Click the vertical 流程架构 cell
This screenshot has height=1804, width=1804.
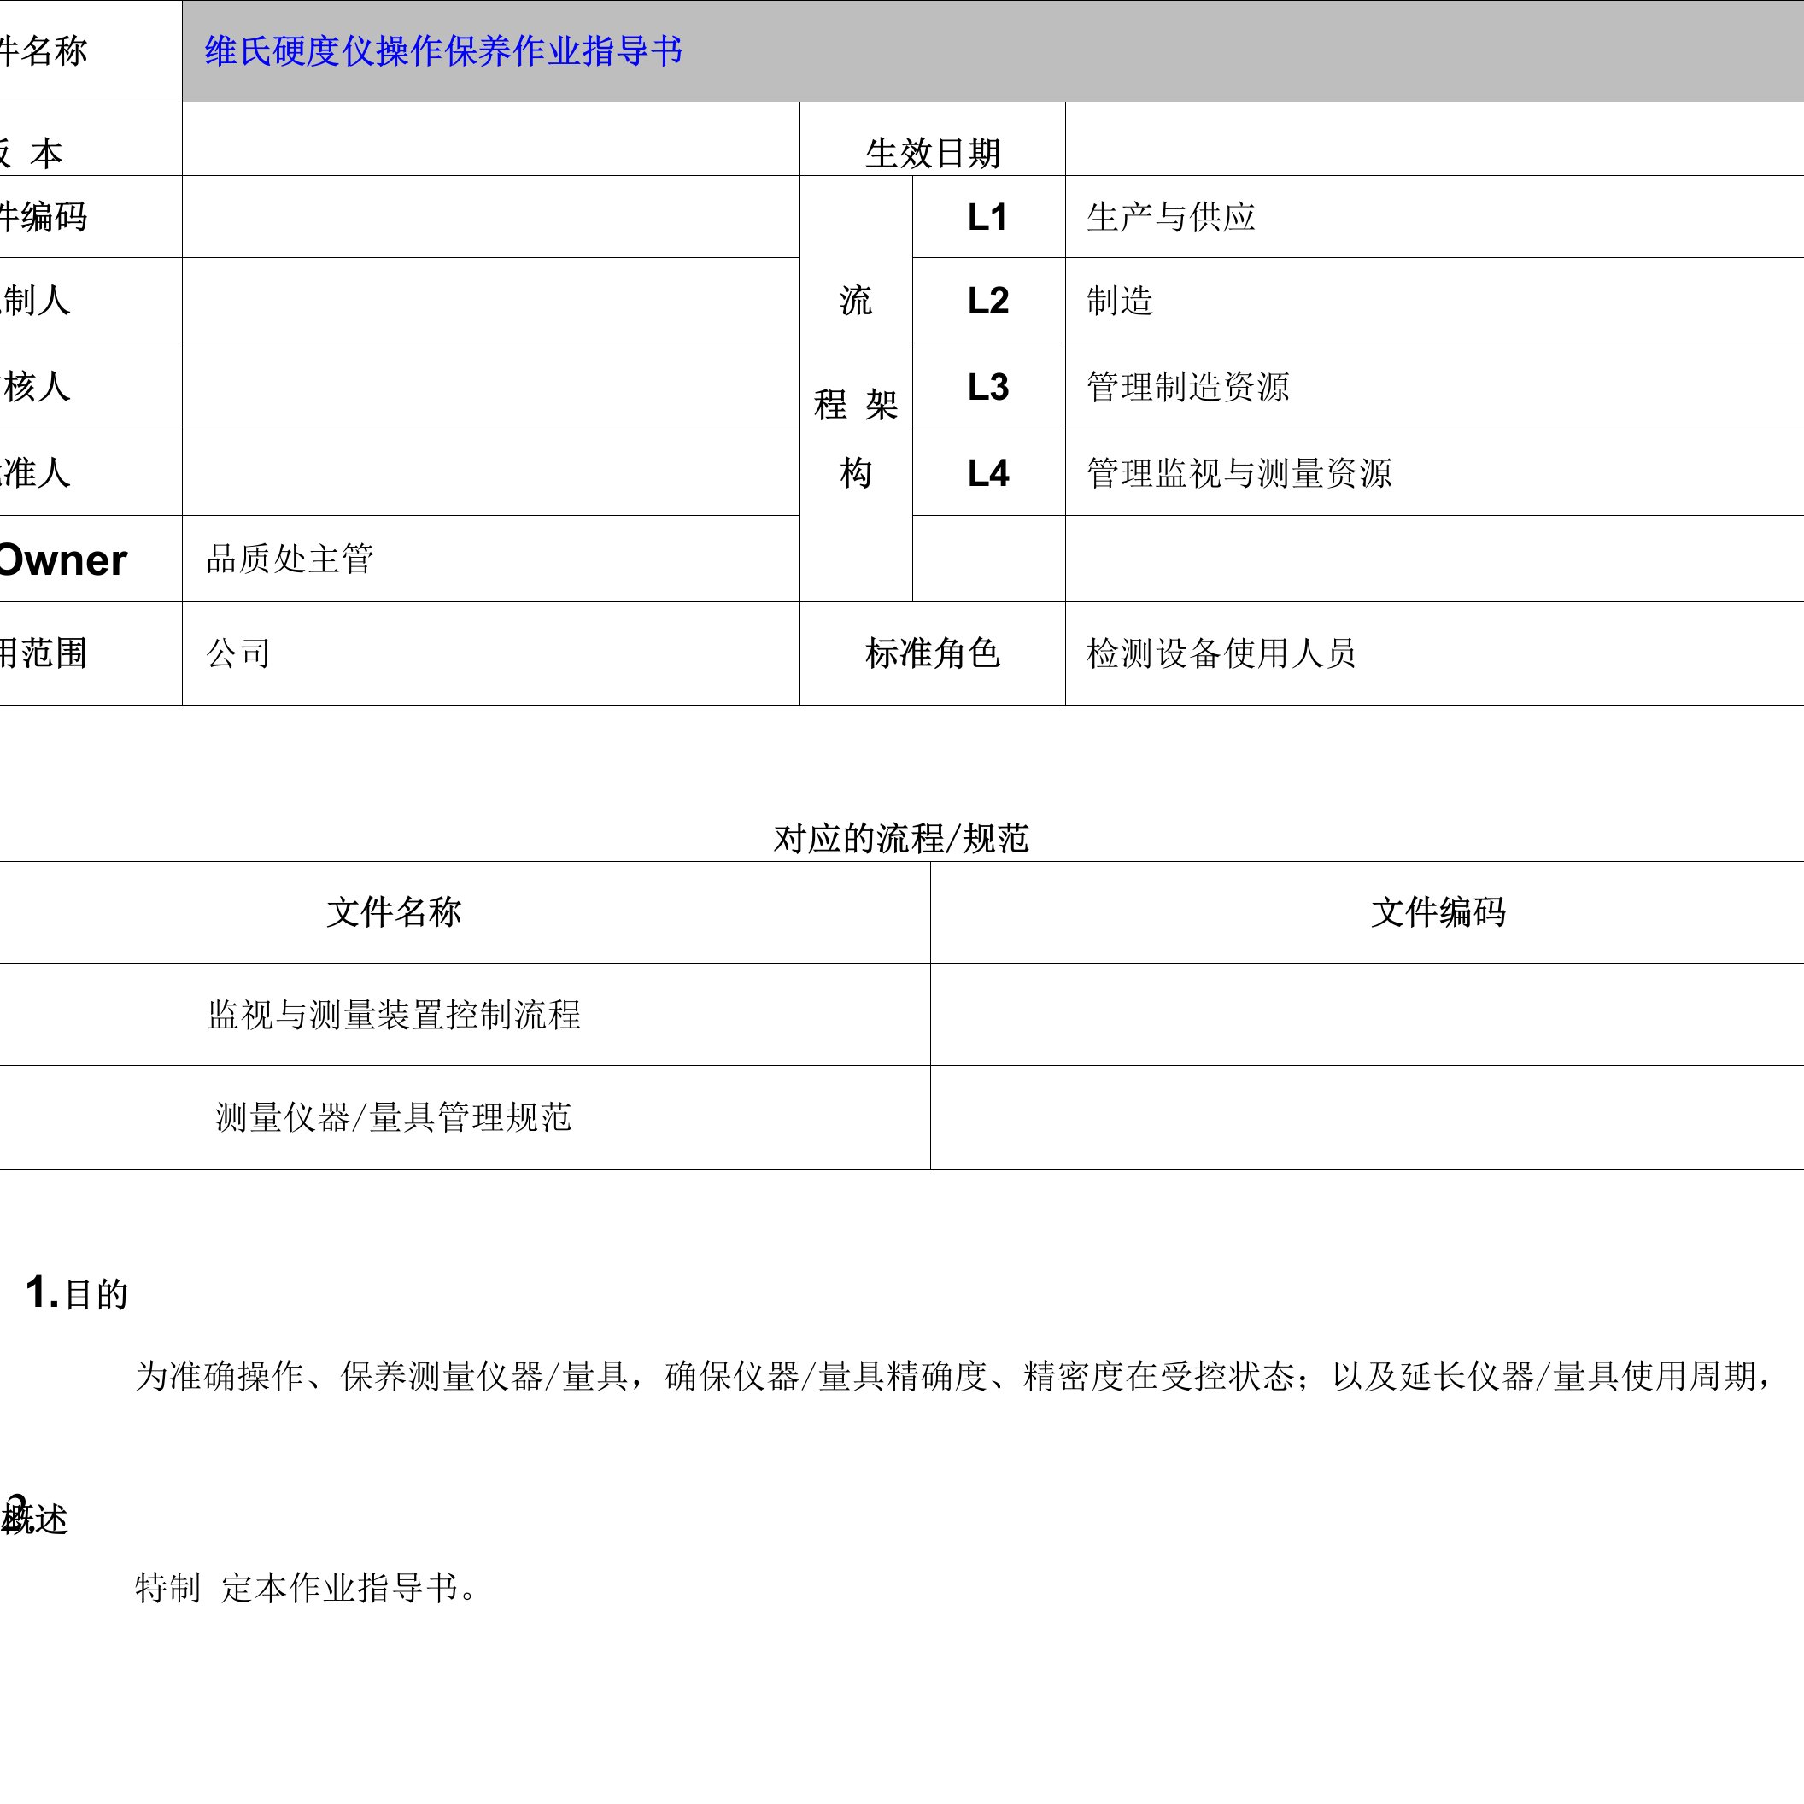pos(856,389)
